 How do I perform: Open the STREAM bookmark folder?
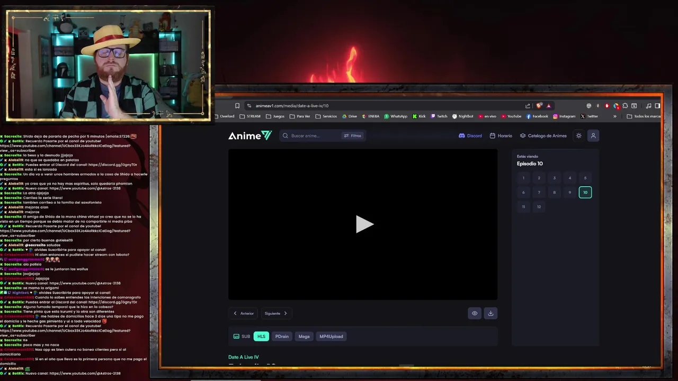click(x=250, y=116)
